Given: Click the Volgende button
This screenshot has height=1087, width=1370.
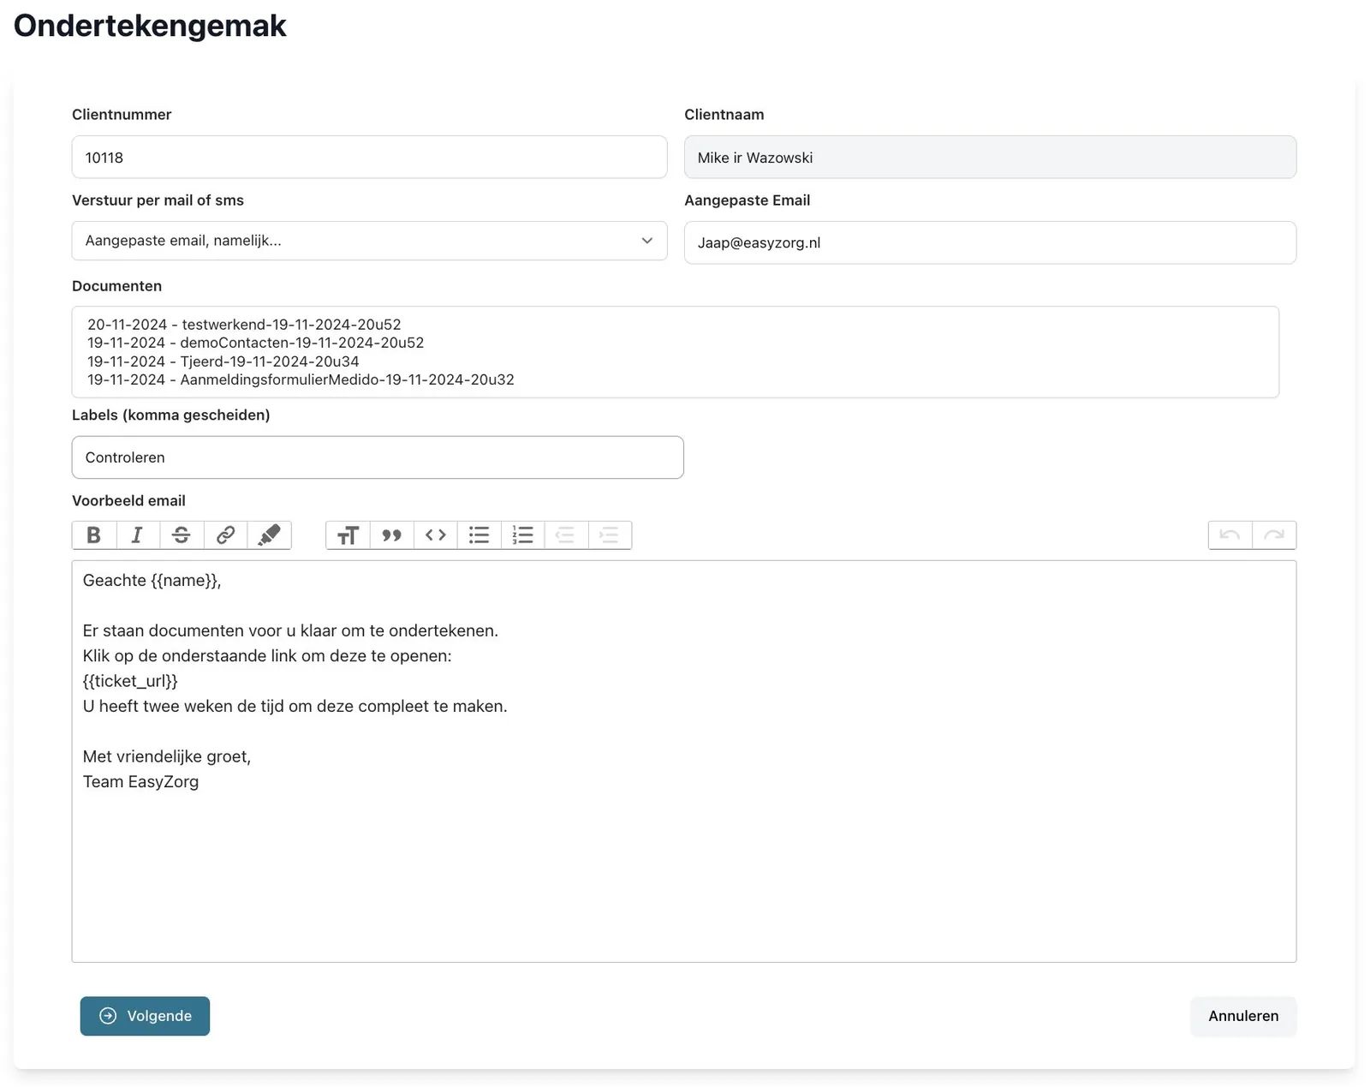Looking at the screenshot, I should point(145,1016).
